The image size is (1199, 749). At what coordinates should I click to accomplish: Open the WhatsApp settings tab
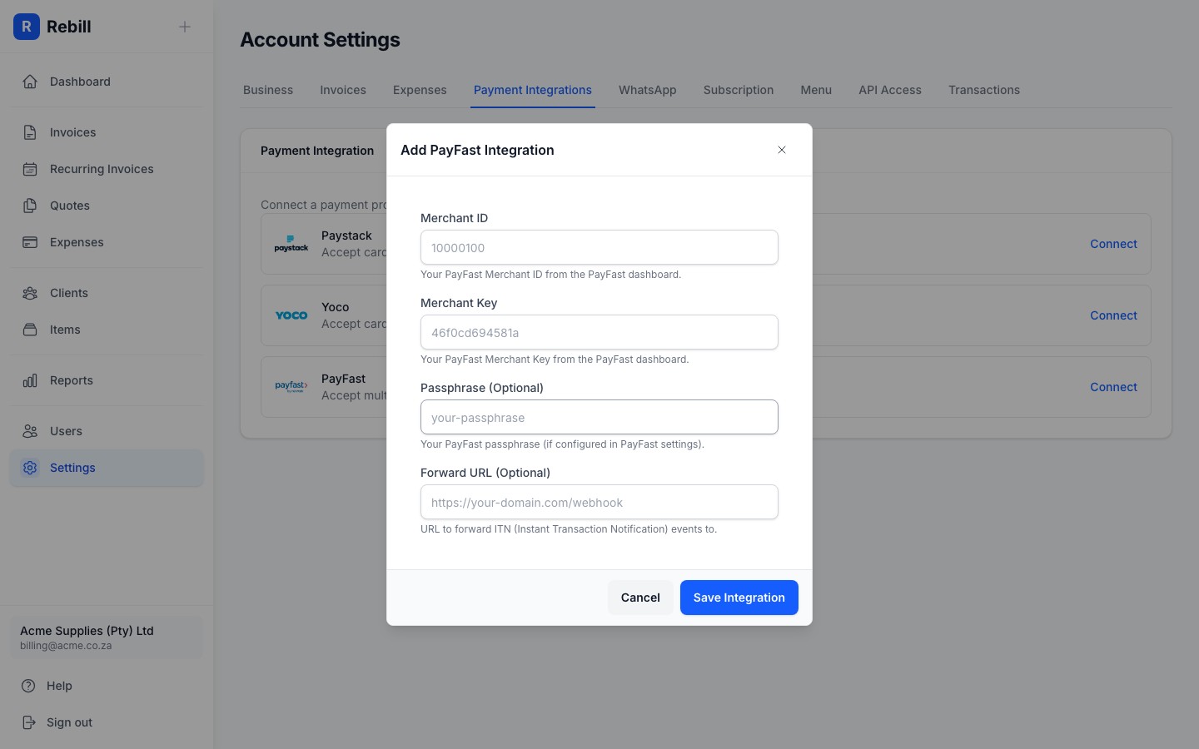pyautogui.click(x=647, y=90)
